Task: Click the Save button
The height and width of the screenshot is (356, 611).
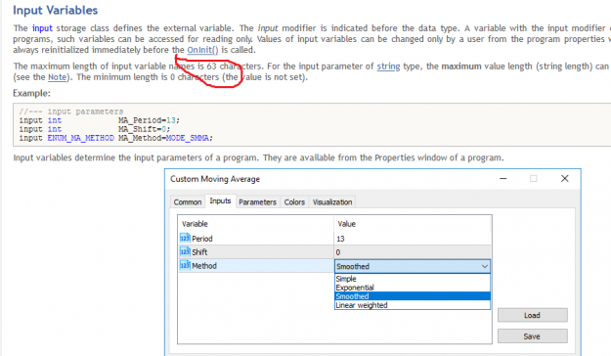Action: [x=532, y=336]
